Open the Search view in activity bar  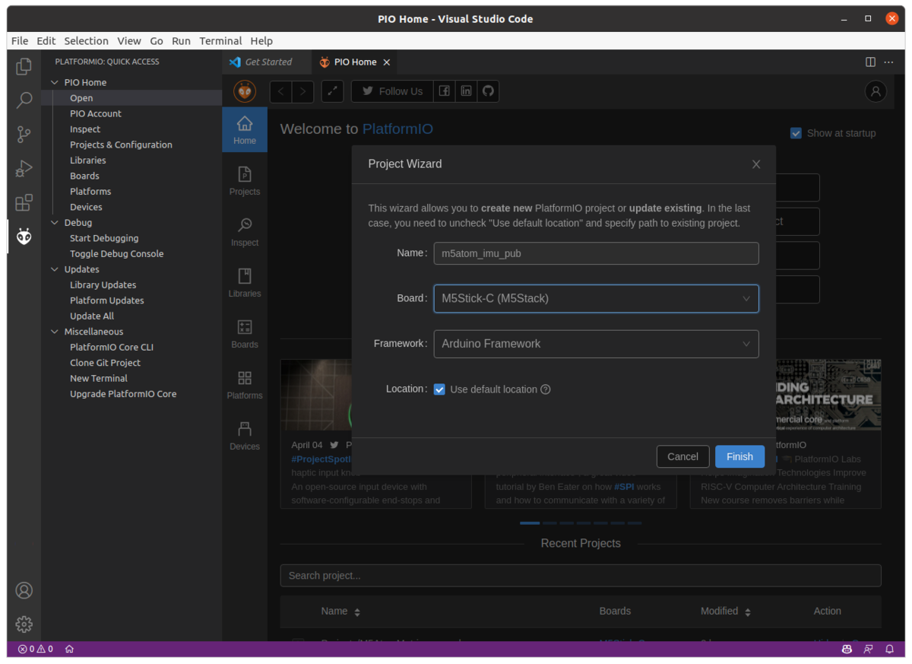pos(24,100)
